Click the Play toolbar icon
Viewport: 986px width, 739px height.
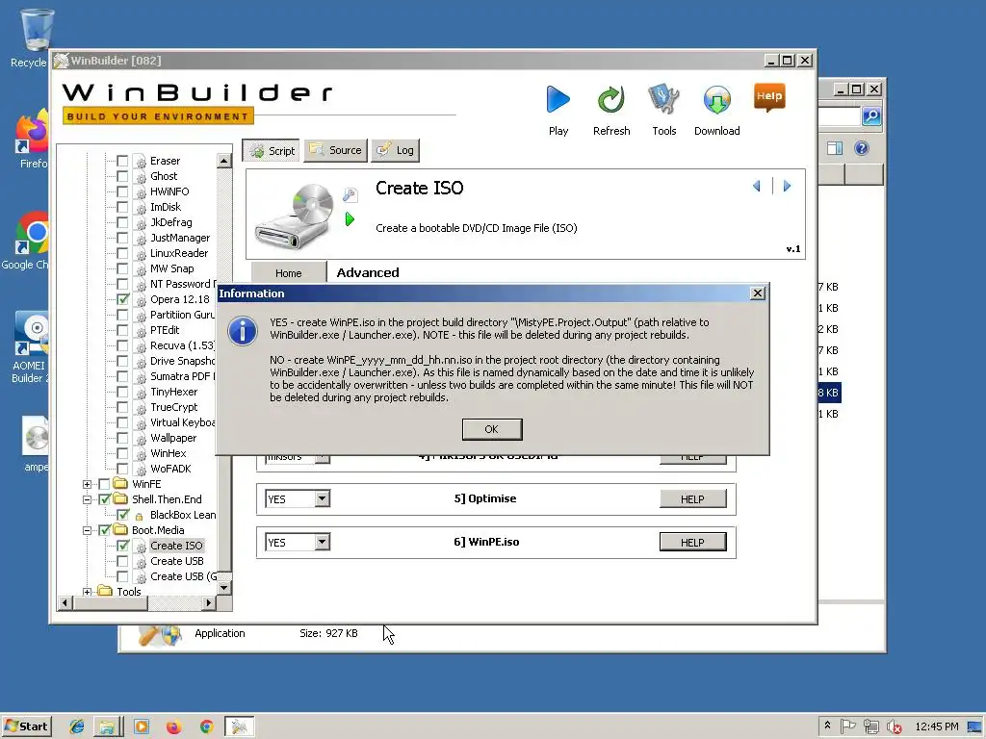(x=558, y=100)
